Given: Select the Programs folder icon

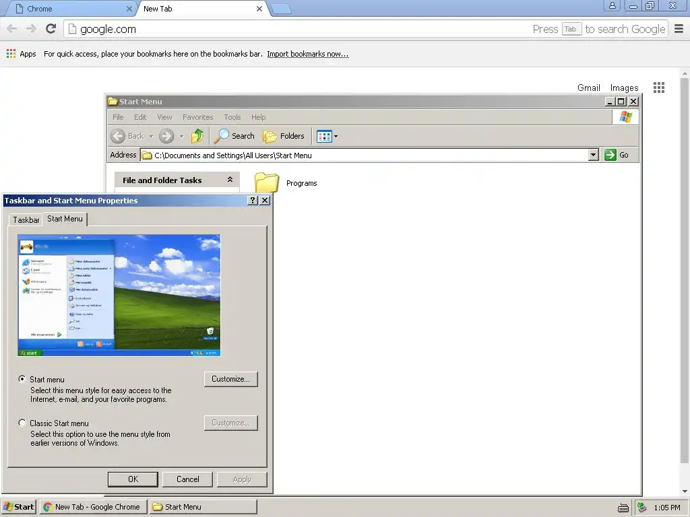Looking at the screenshot, I should pos(267,182).
